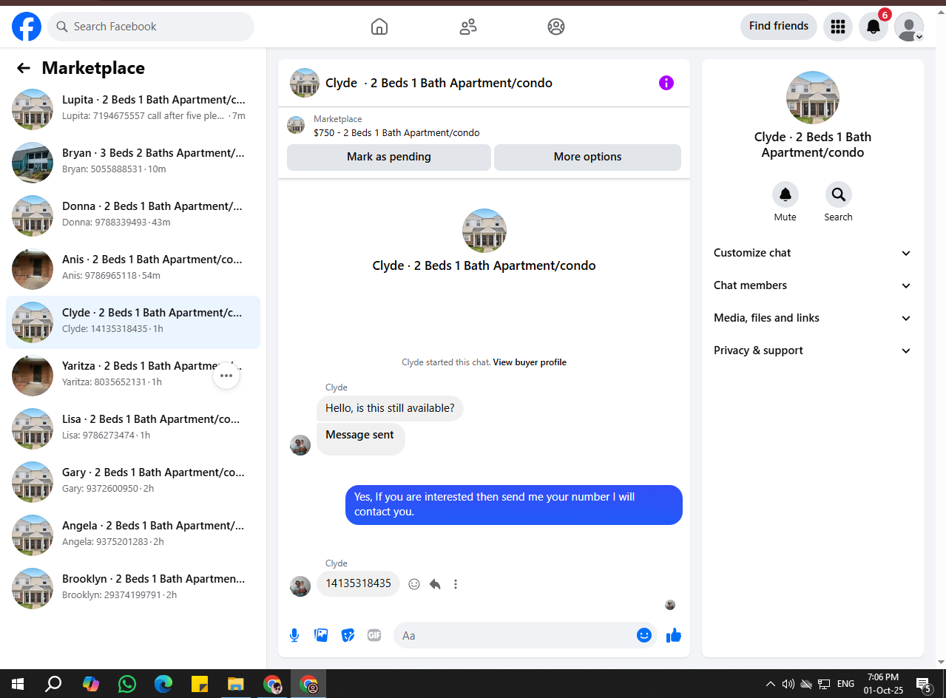The width and height of the screenshot is (946, 698).
Task: Open Anis's conversation
Action: pyautogui.click(x=133, y=268)
